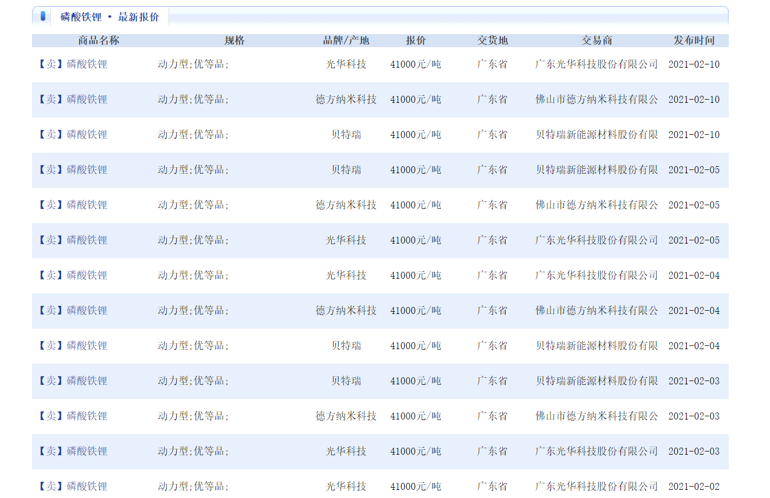This screenshot has width=770, height=498.
Task: Open 佛山市德方纳米科技 trader link dated 2021-02-10
Action: coord(597,100)
